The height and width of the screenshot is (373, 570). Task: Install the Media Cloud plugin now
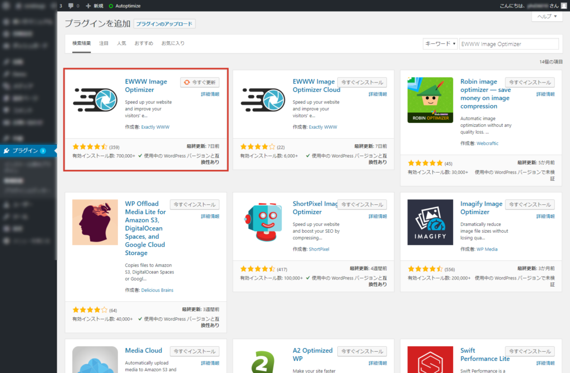[x=194, y=351]
